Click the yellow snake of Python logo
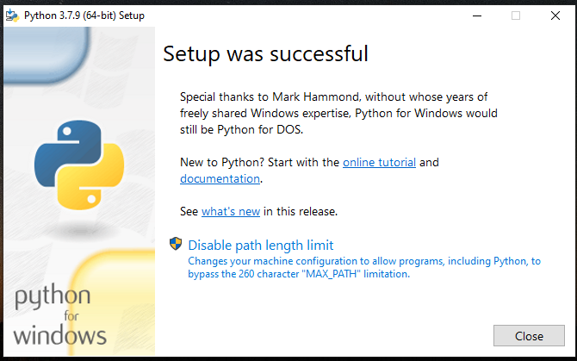Viewport: 577px width, 361px height. pos(93,184)
